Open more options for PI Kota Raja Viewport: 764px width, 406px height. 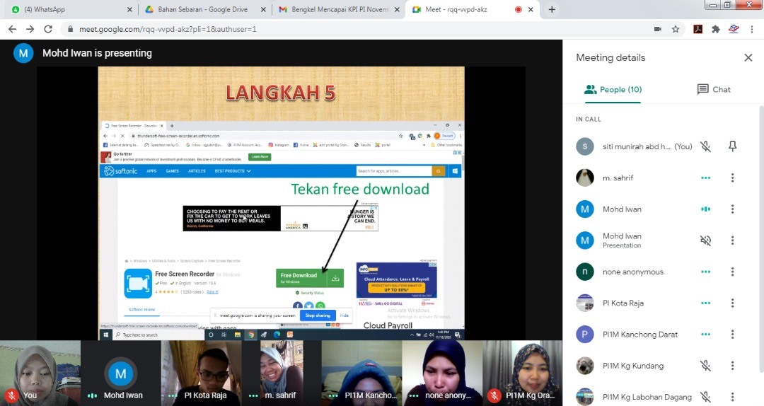click(732, 303)
